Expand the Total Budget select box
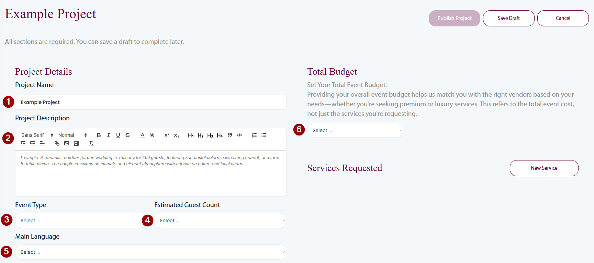This screenshot has width=594, height=263. click(355, 130)
